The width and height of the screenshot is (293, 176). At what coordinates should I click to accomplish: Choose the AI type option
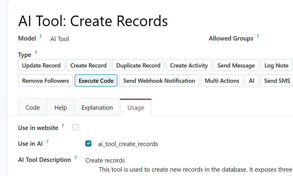(251, 81)
